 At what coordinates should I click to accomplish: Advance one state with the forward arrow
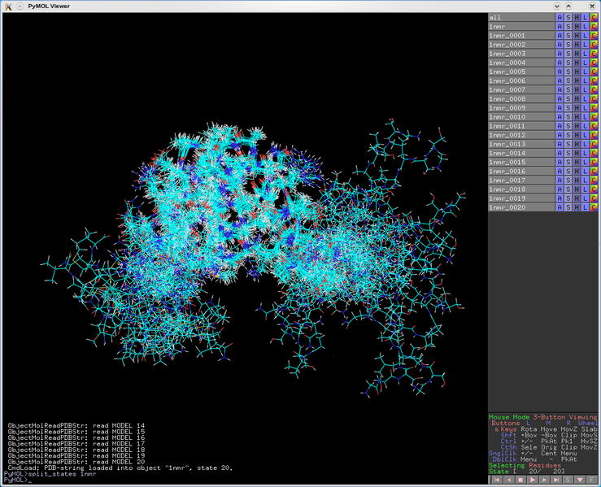click(545, 480)
